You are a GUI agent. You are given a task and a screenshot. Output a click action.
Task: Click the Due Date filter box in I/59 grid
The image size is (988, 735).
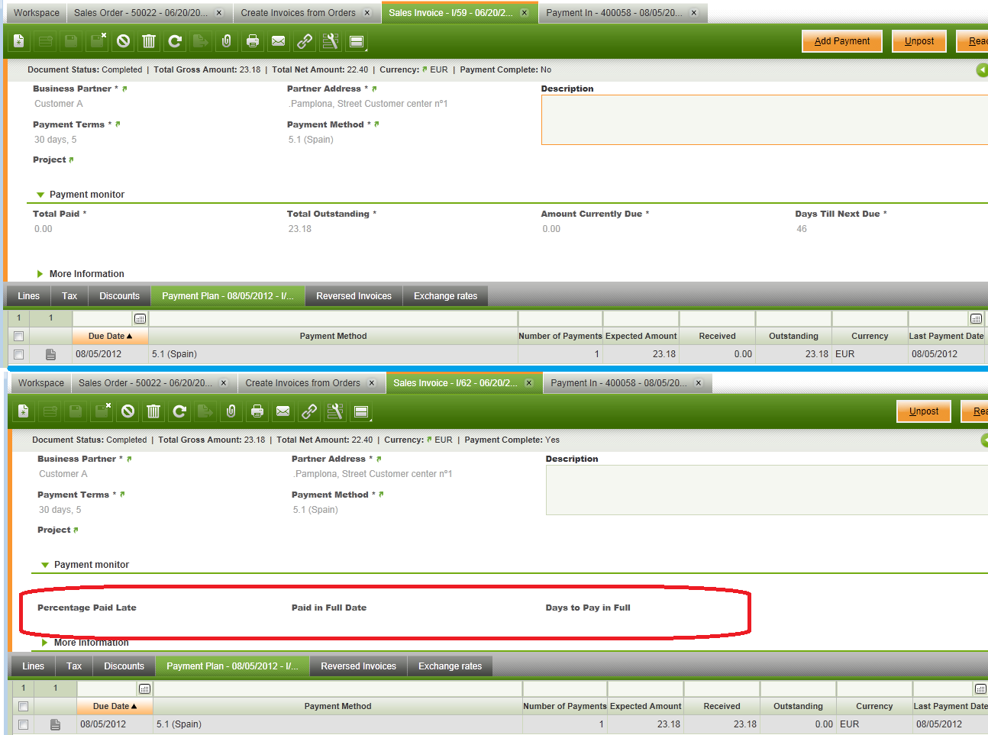(102, 318)
